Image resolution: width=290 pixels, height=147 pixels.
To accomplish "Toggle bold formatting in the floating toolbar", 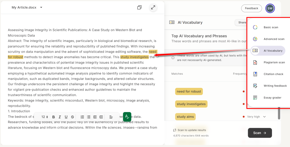I will 53,117.
